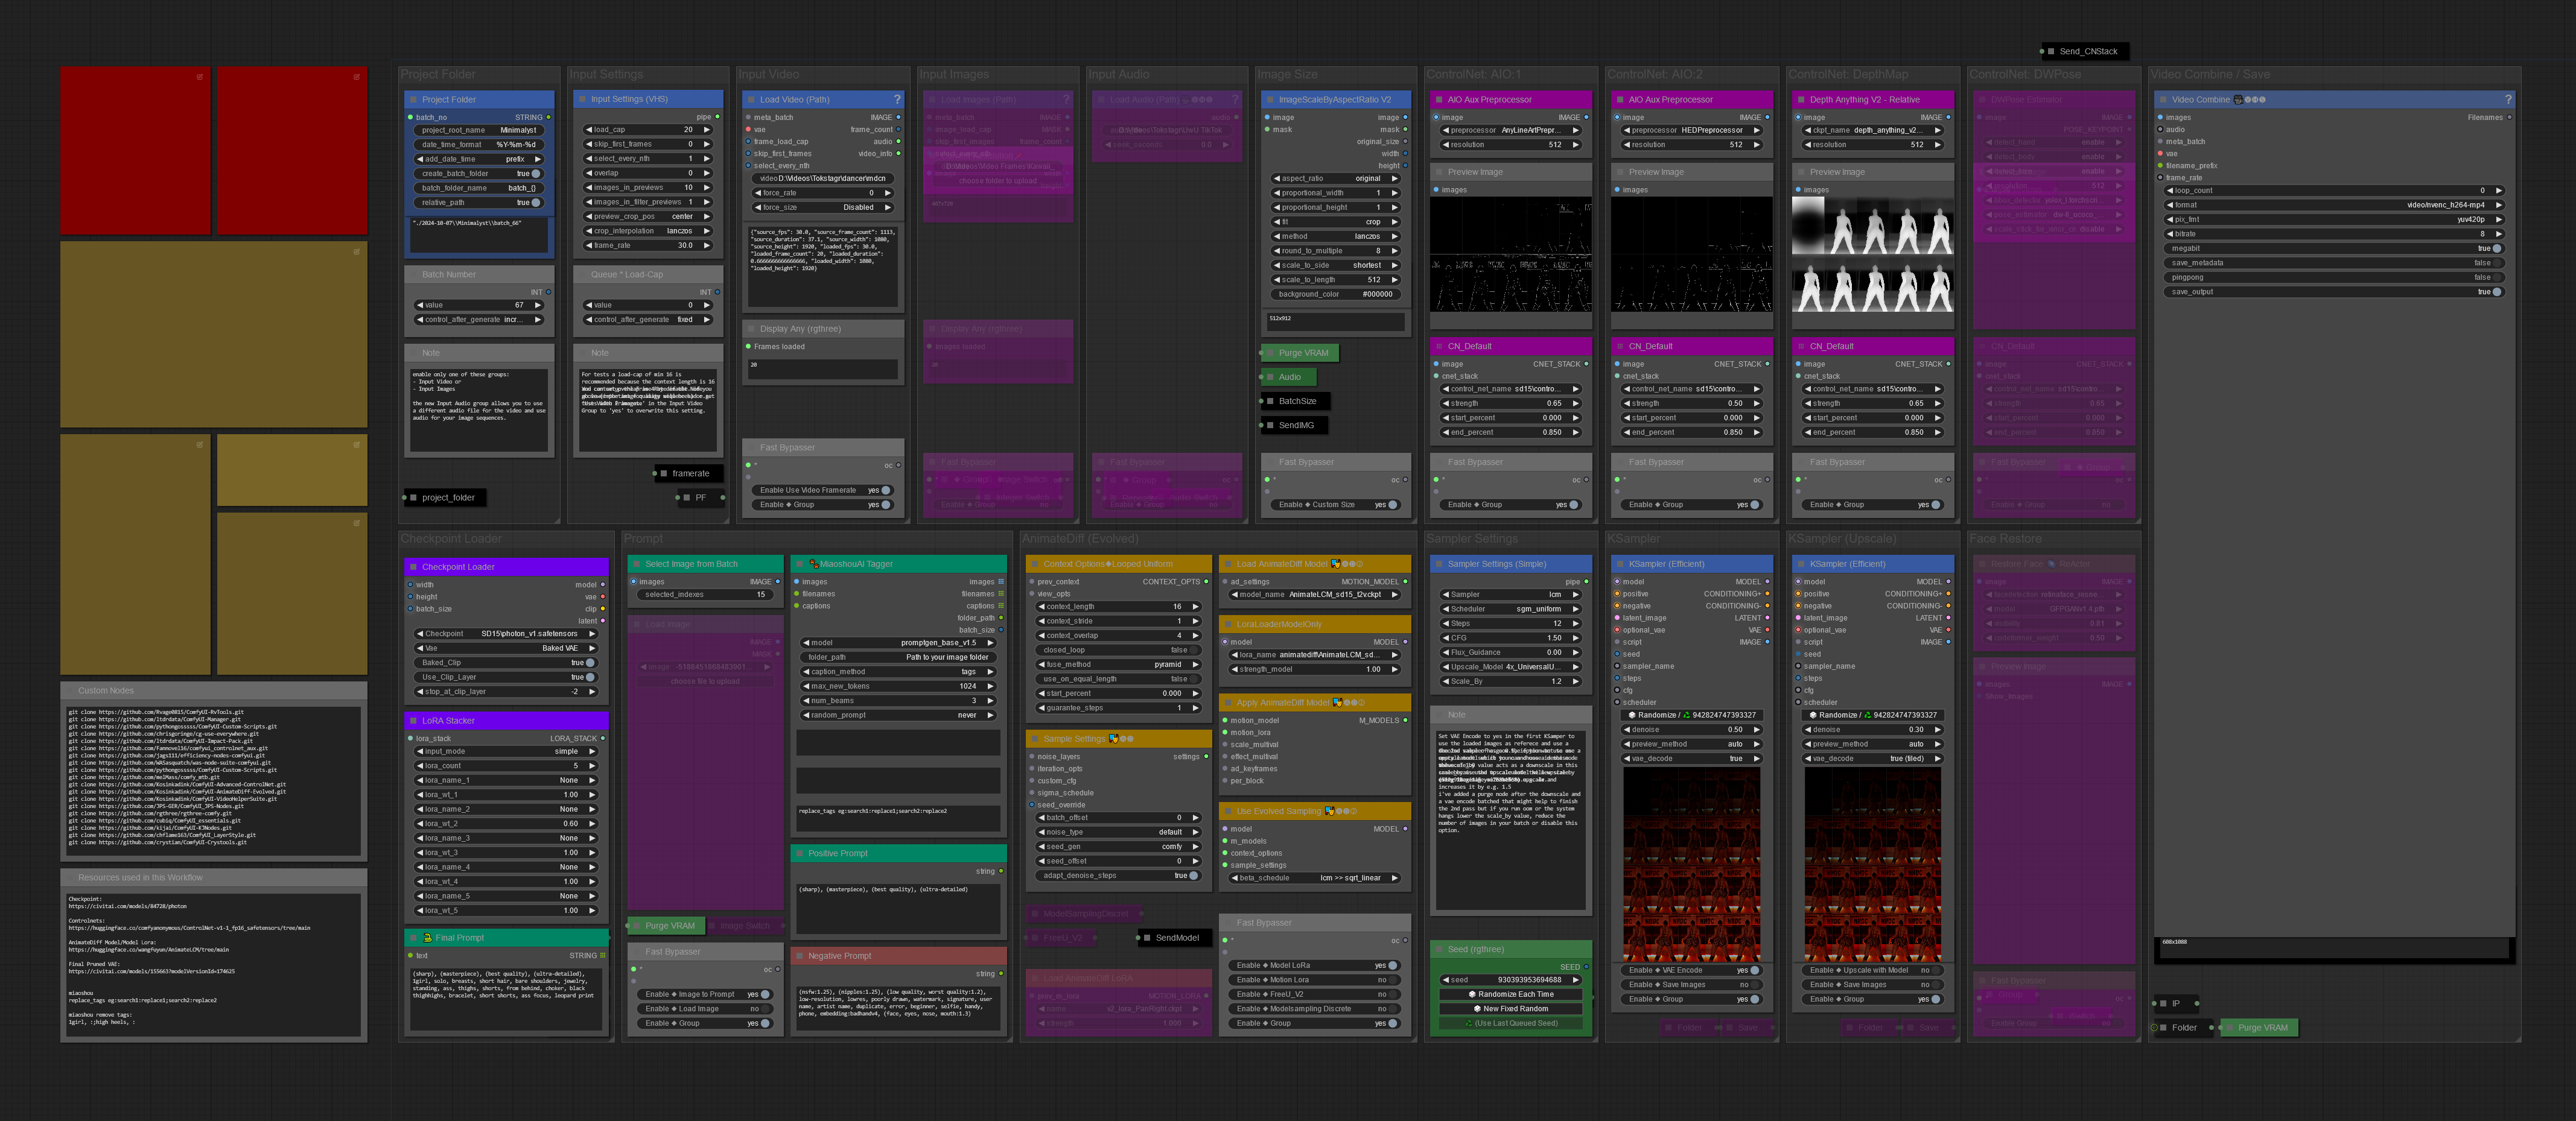Collapse the Load AnimateDiff Model node dot
Viewport: 2576px width, 1121px height.
coord(1228,563)
